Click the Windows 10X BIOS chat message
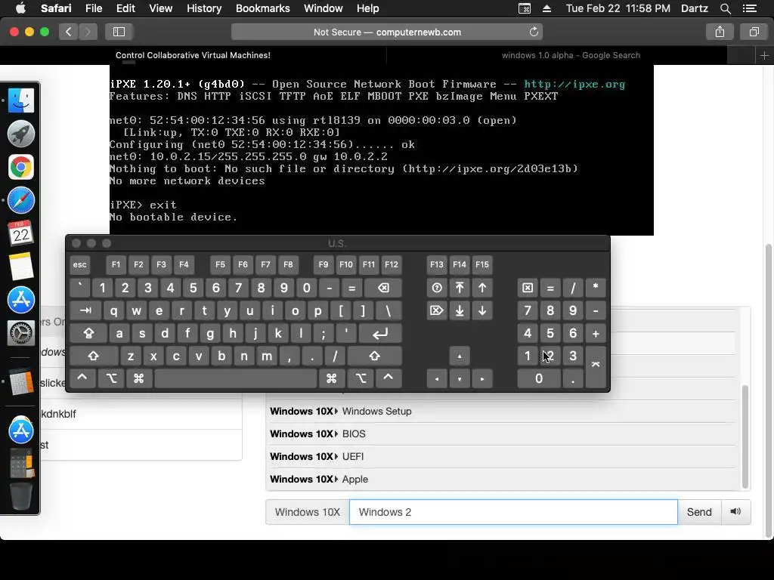The width and height of the screenshot is (774, 580). (503, 434)
